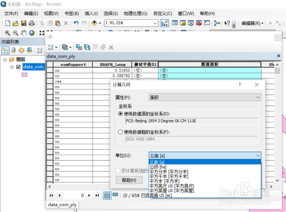Open the 编辑器(R) Editor menu dropdown
The image size is (286, 212).
pyautogui.click(x=253, y=23)
